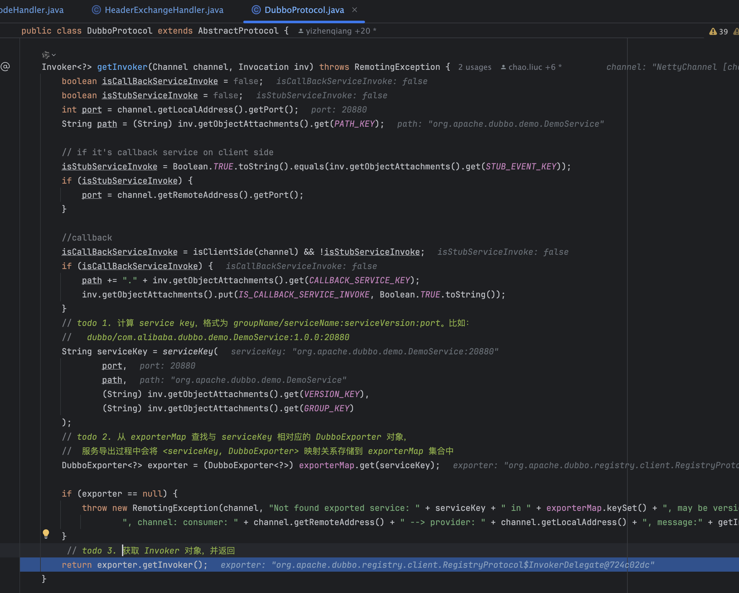Screen dimensions: 739x593
Task: Click the 'if (exporter == null)' condition
Action: pos(120,494)
